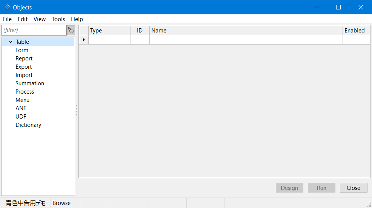Select Form in the object type list
This screenshot has width=372, height=208.
tap(22, 50)
